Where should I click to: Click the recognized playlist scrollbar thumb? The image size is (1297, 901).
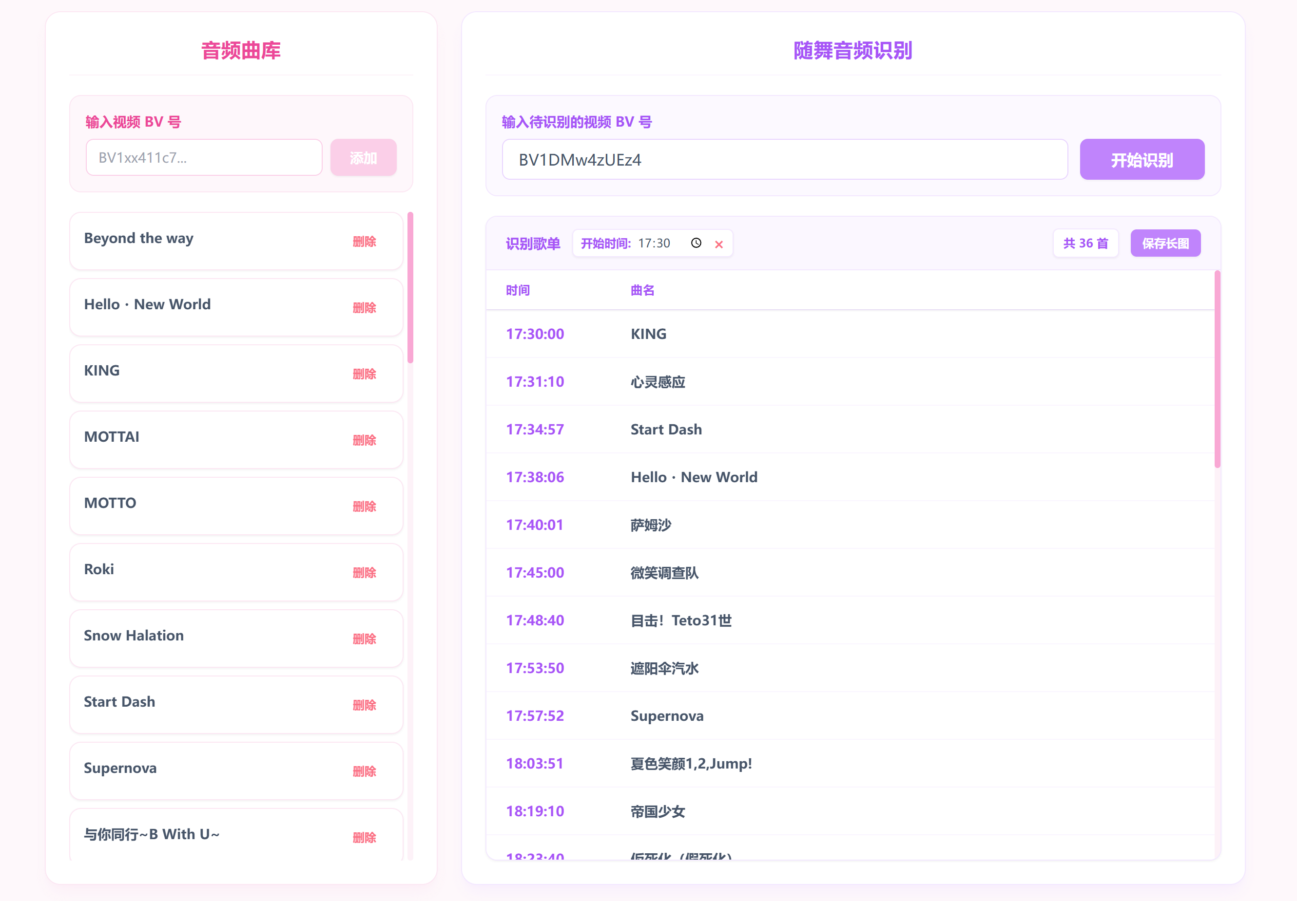pos(1217,370)
